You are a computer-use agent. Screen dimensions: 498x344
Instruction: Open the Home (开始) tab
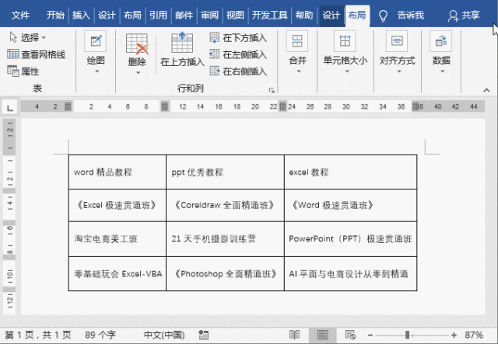(x=55, y=16)
